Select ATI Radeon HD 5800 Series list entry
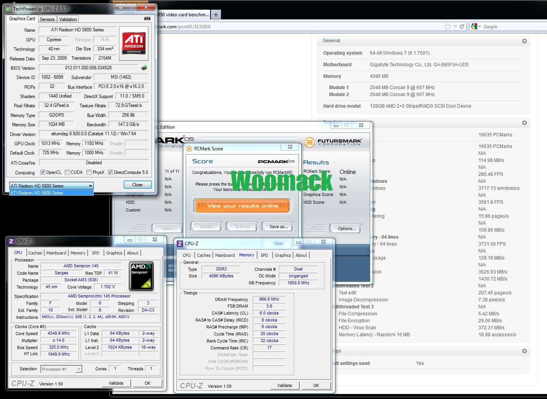The height and width of the screenshot is (399, 547). [51, 193]
